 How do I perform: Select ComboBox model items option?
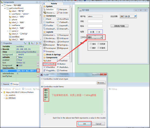(42, 87)
